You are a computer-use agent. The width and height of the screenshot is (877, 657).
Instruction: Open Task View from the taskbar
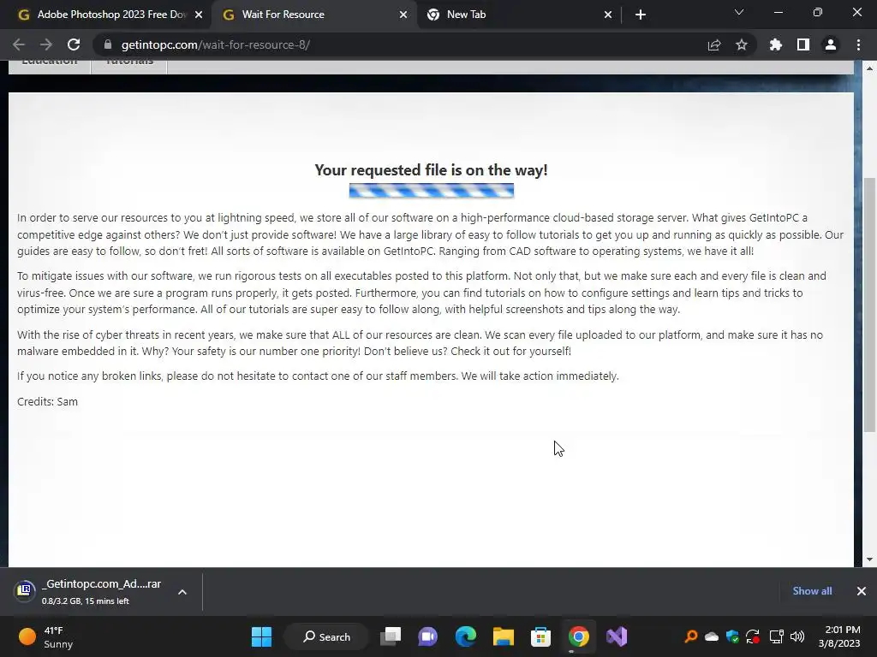coord(391,636)
